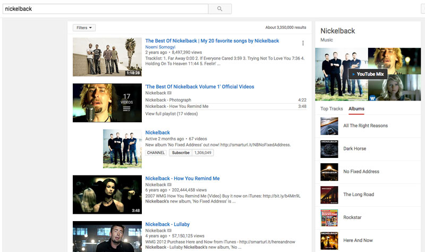425x252 pixels.
Task: Click the Rockstar album cover
Action: tap(329, 218)
